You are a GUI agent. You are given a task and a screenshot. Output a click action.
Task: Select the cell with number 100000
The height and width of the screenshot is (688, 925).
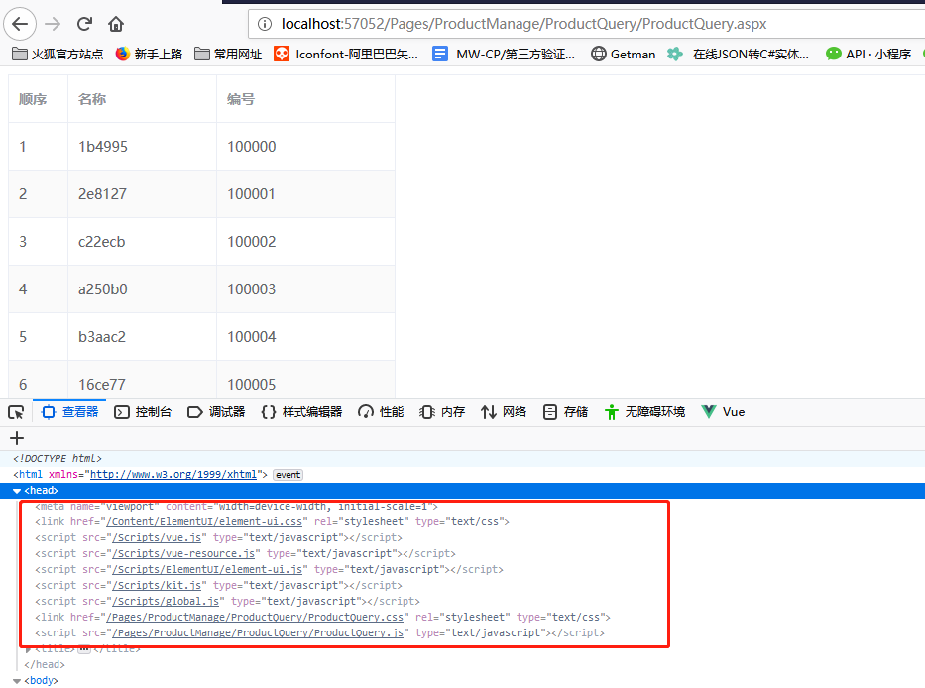(305, 147)
